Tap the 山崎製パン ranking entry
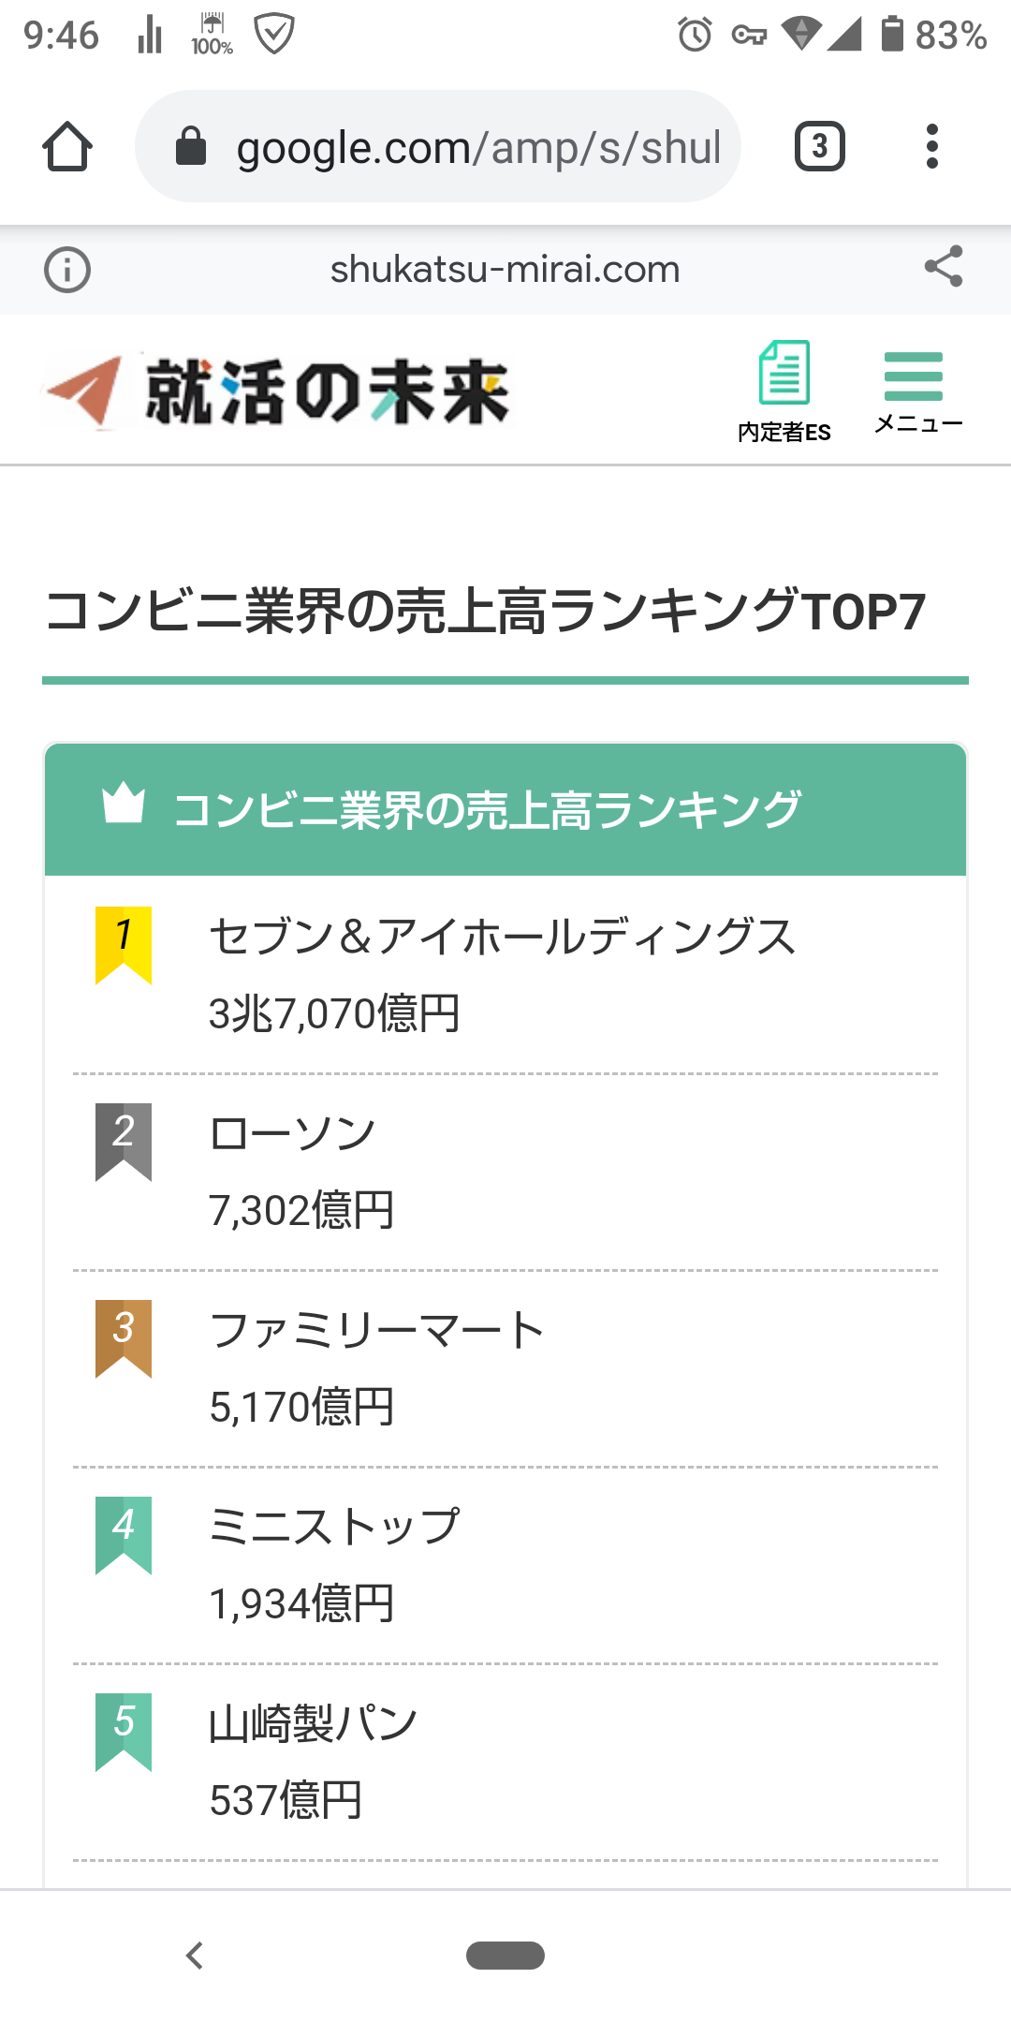Image resolution: width=1011 pixels, height=2023 pixels. click(x=313, y=1723)
